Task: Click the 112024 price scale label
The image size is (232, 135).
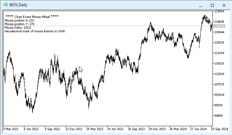Action: click(x=219, y=74)
